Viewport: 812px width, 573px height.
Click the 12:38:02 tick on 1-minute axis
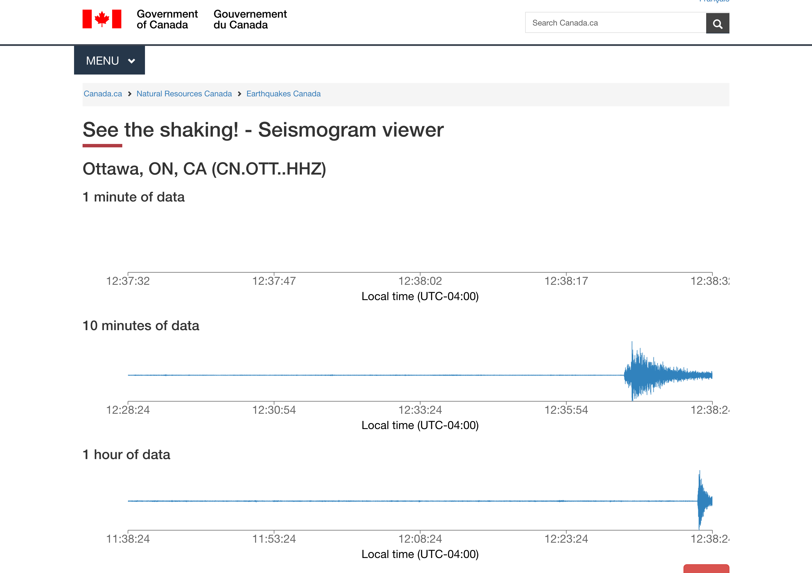pyautogui.click(x=420, y=281)
